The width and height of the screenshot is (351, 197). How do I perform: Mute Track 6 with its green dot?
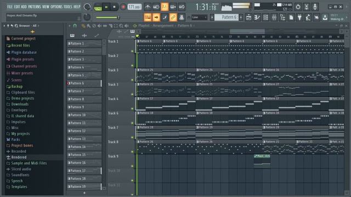click(132, 123)
